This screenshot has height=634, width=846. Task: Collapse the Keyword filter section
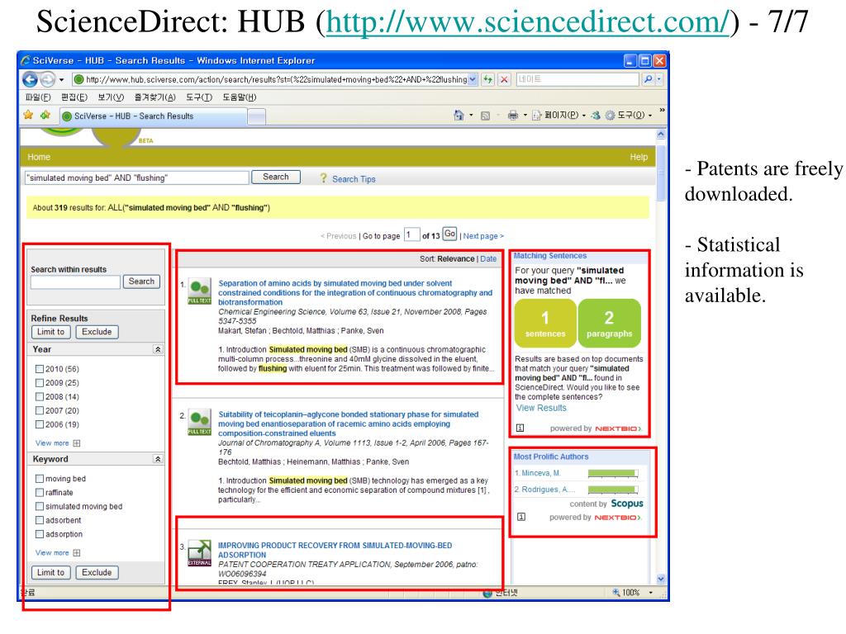click(158, 459)
